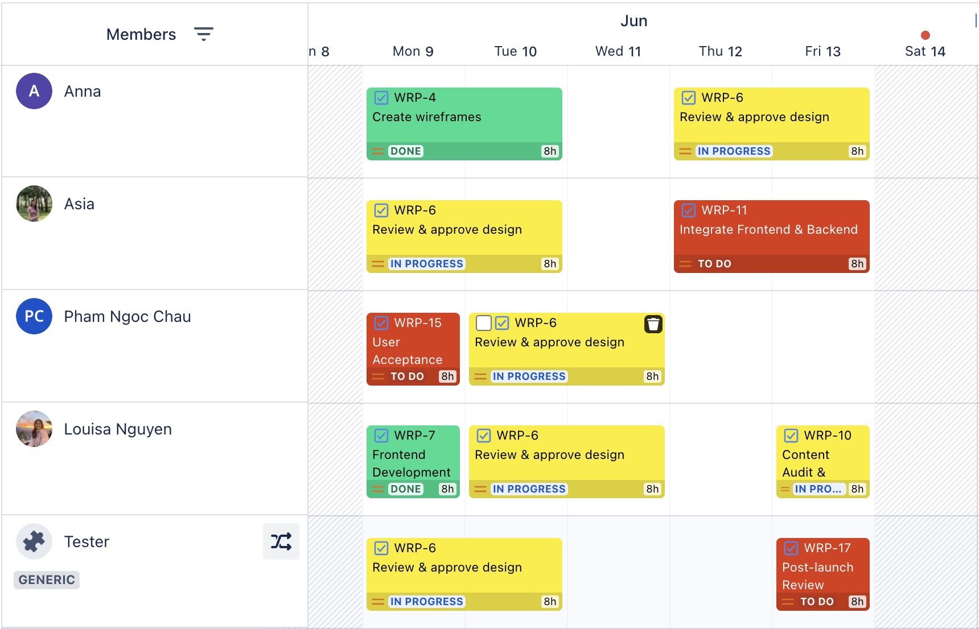Open the Members filter
This screenshot has height=629, width=979.
click(x=204, y=34)
